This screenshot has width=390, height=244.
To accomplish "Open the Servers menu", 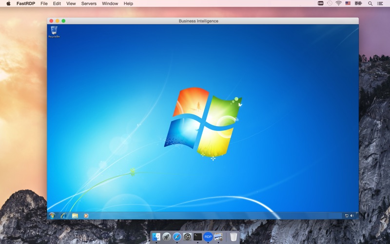I will [89, 3].
